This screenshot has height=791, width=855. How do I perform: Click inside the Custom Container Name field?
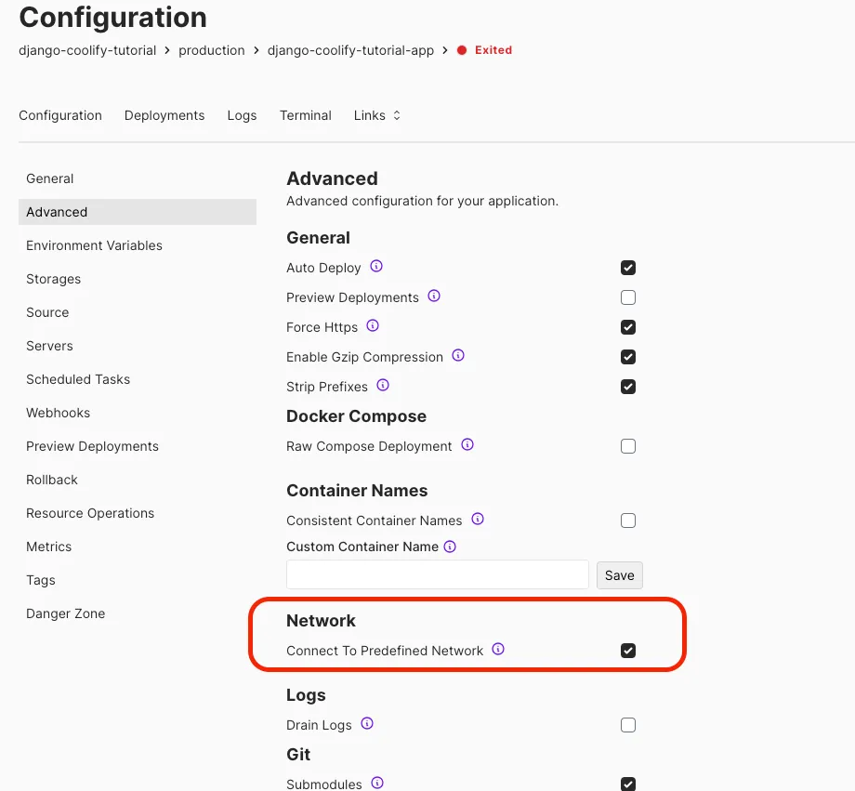(x=437, y=574)
